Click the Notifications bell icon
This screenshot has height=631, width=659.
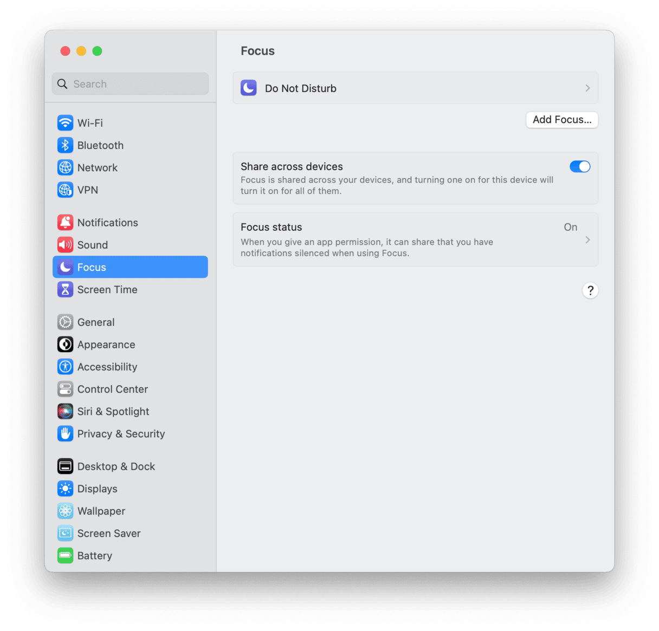pyautogui.click(x=65, y=223)
